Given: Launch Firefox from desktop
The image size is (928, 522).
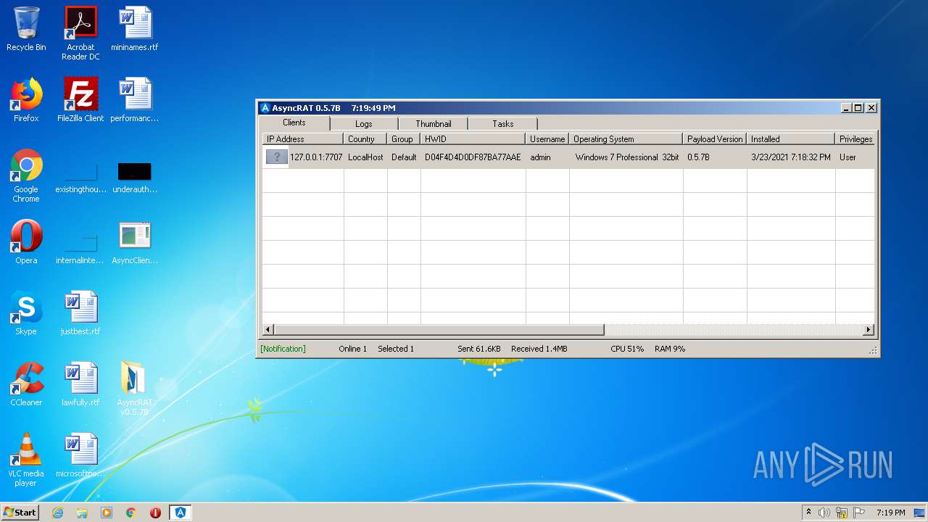Looking at the screenshot, I should (26, 100).
